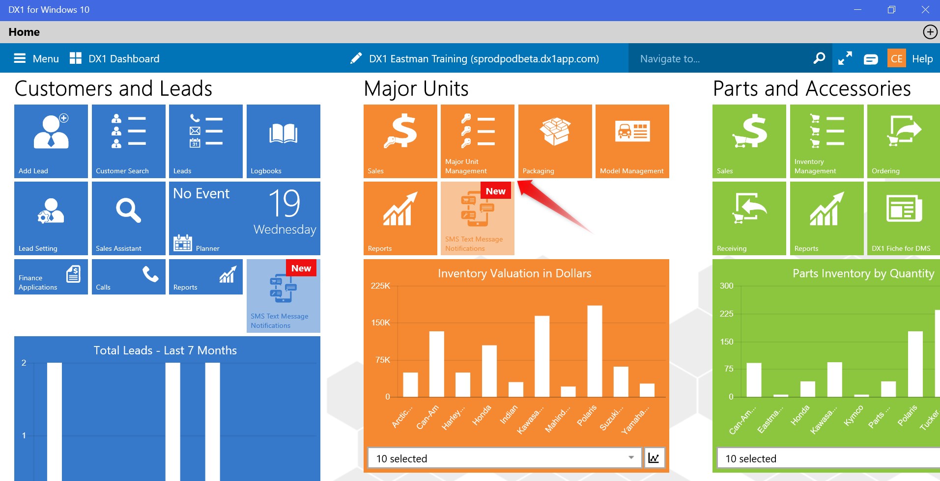Restore down the DX1 window

tap(891, 10)
